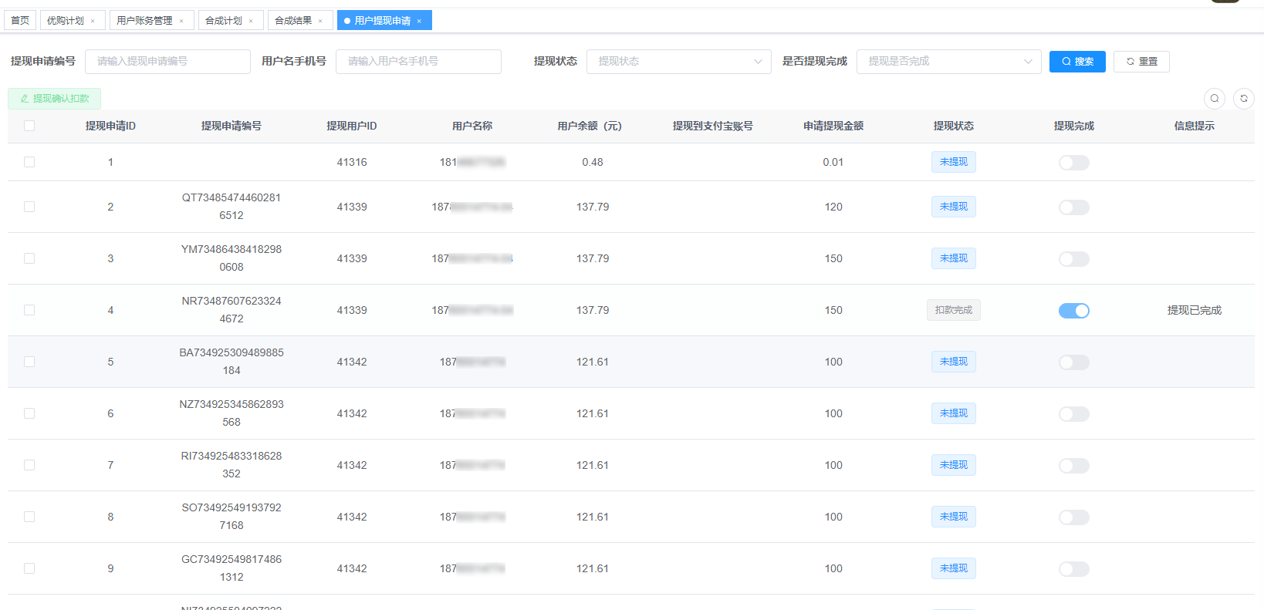Toggle 提现完成 switch for row ID 5

pos(1074,362)
